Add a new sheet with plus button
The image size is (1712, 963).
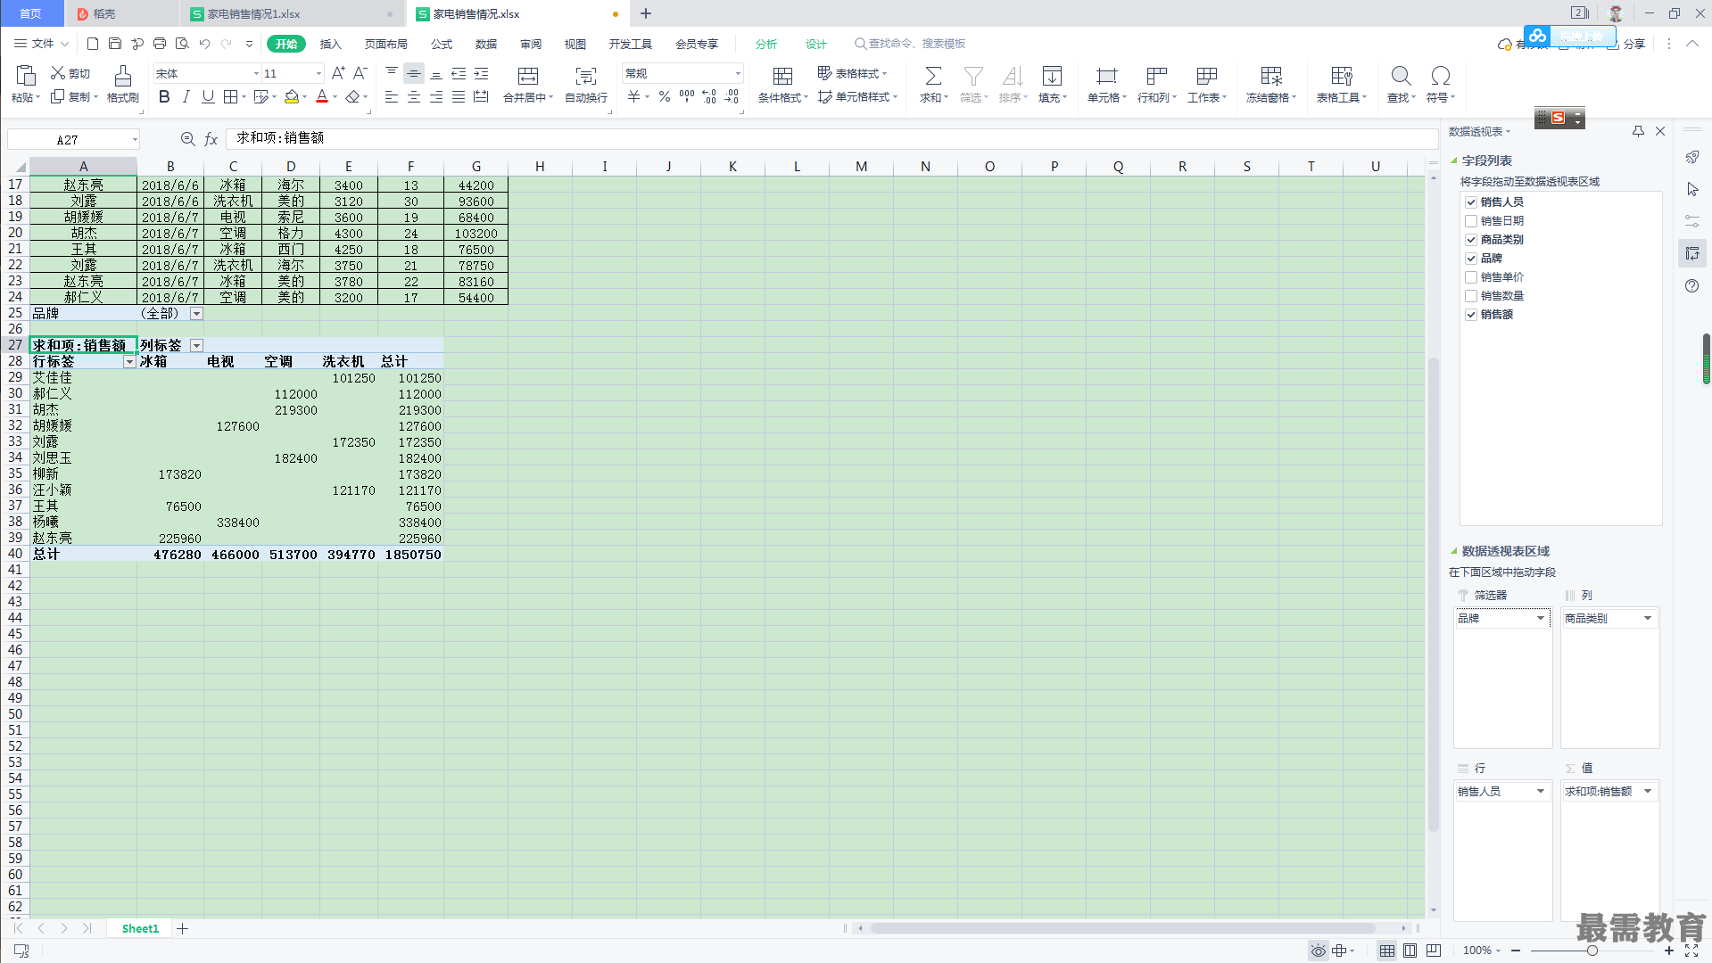(x=183, y=929)
